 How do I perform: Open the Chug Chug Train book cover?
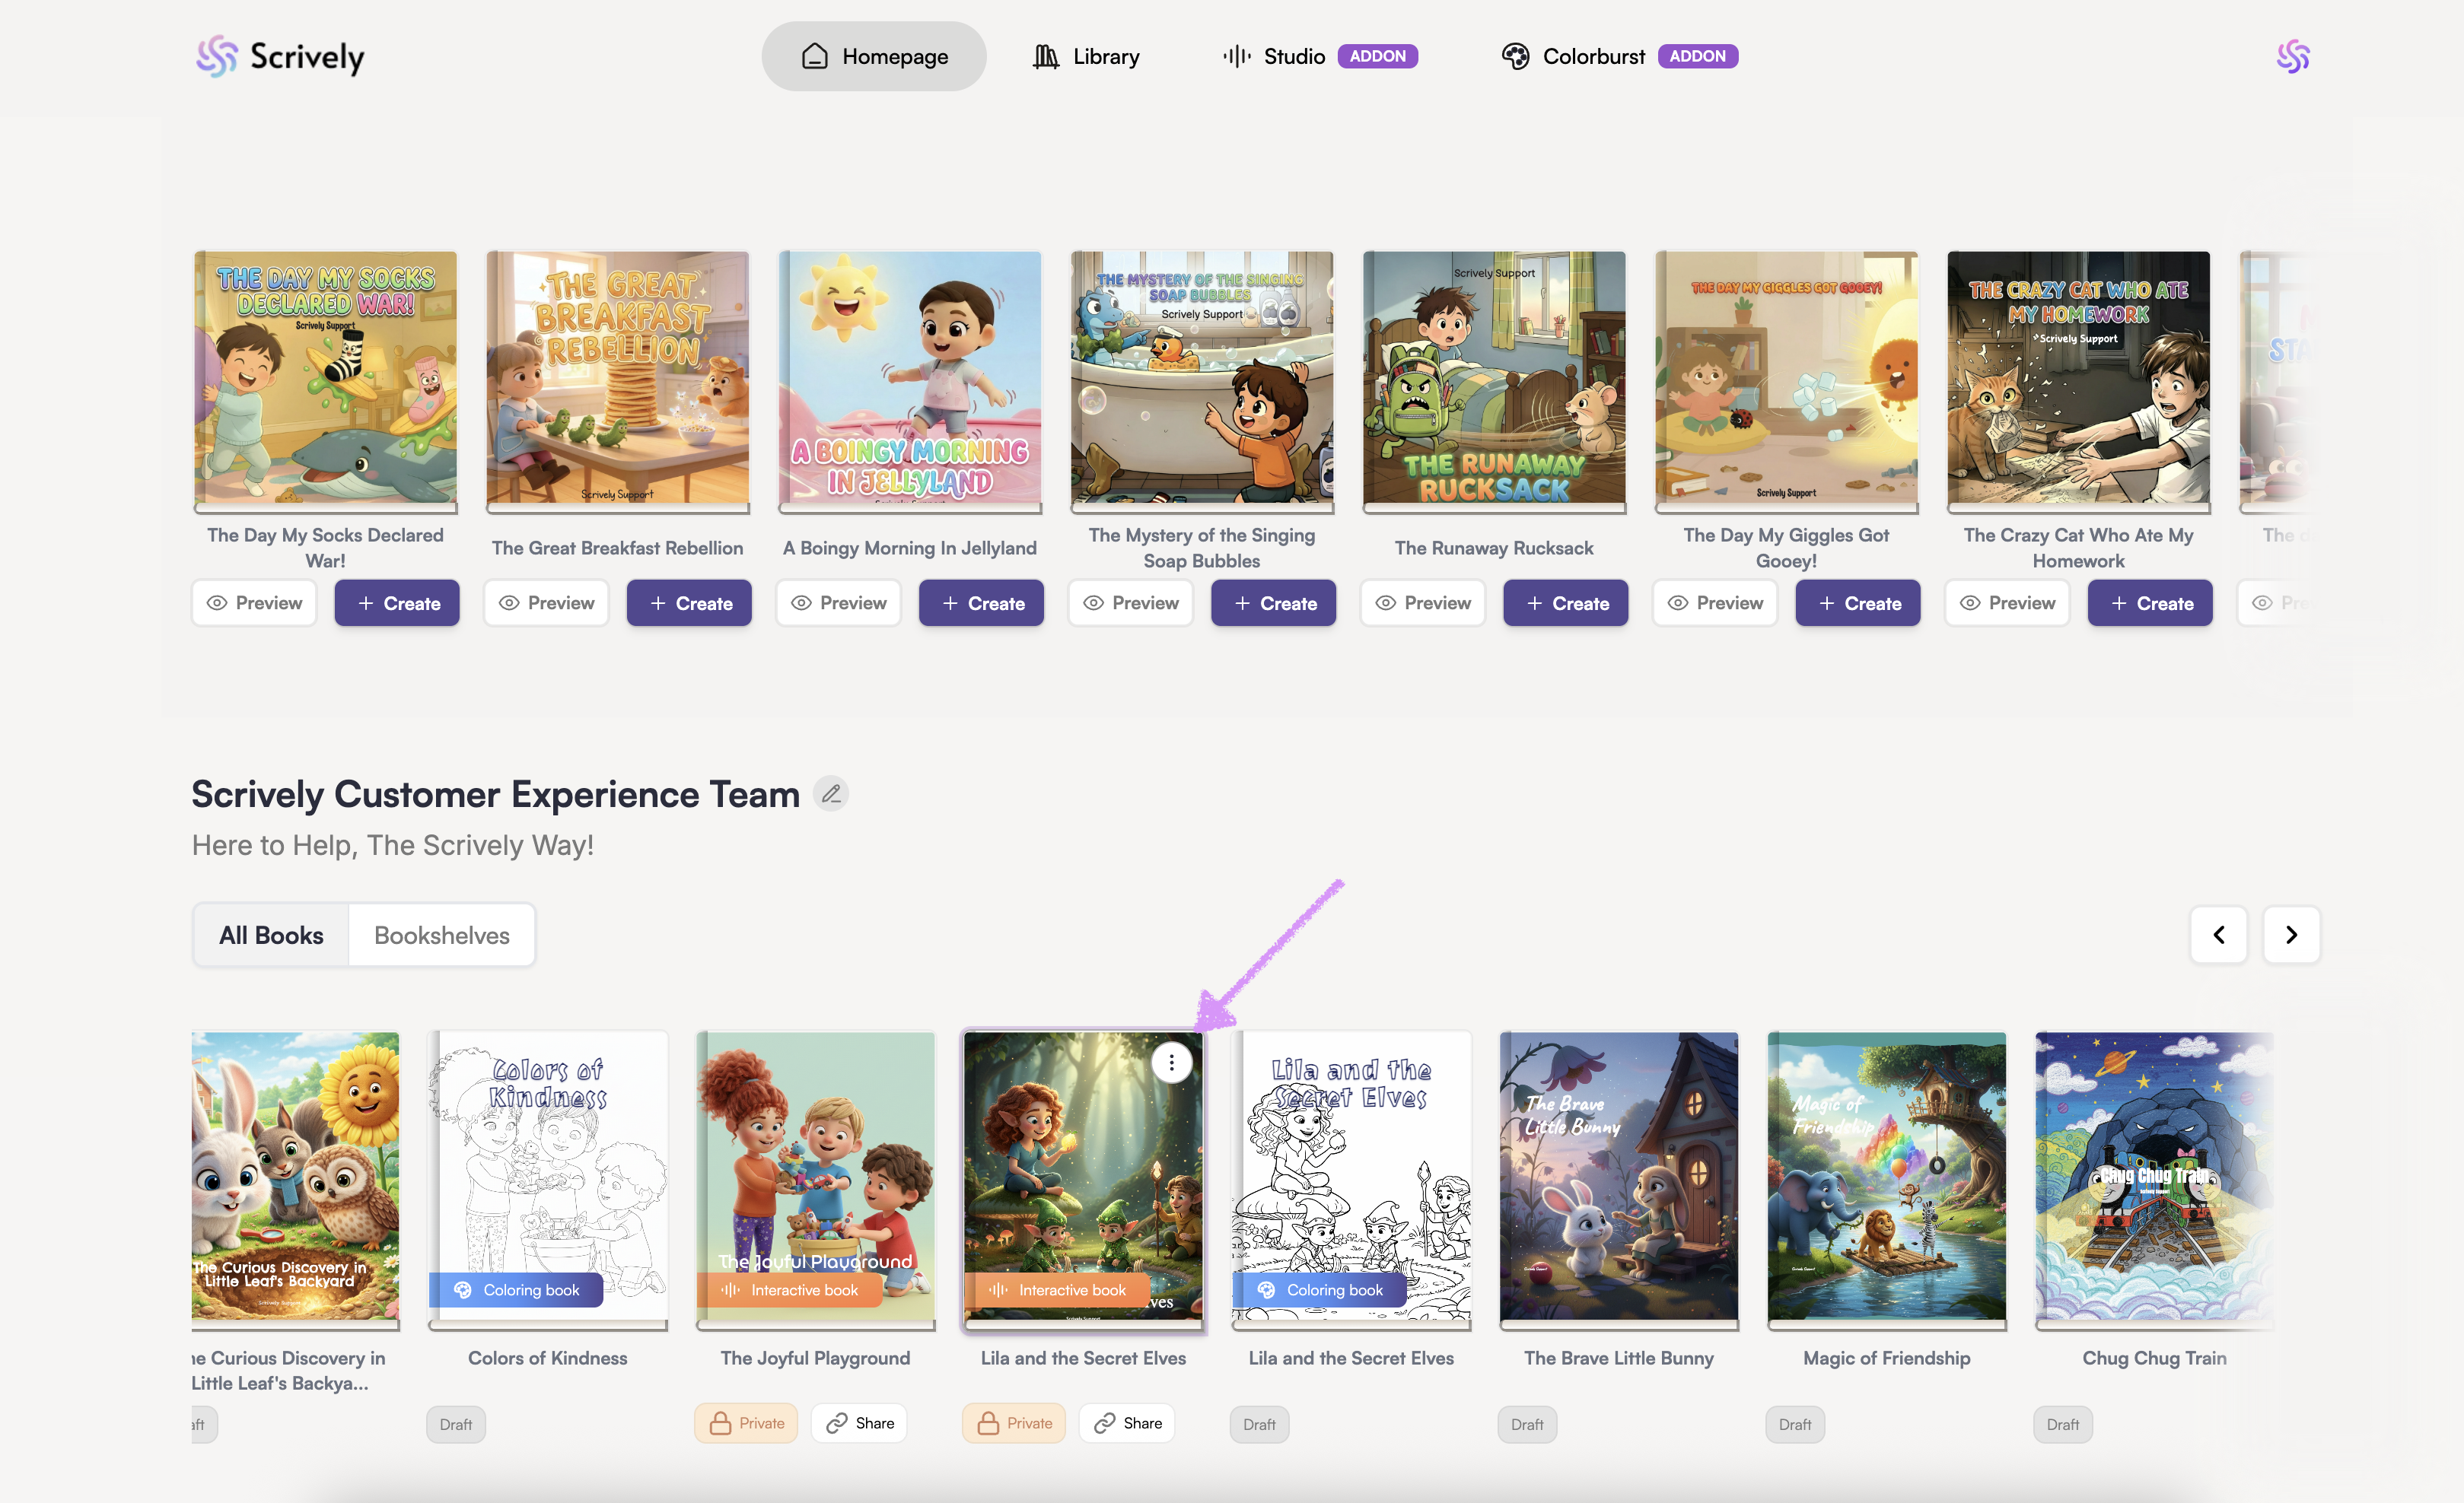2154,1176
